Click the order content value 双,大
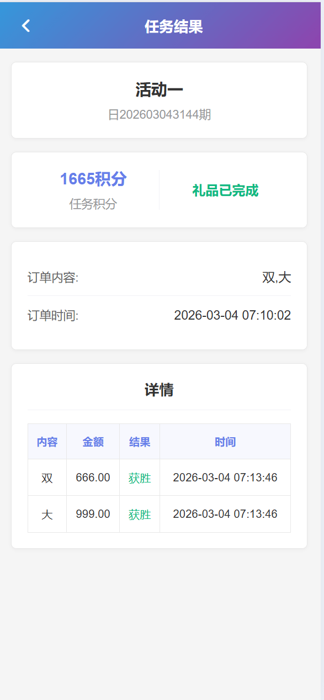 click(277, 278)
